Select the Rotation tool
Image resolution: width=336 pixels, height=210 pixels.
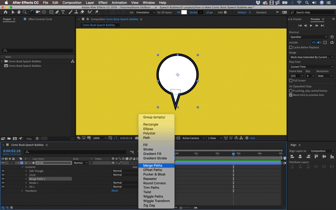pyautogui.click(x=32, y=12)
